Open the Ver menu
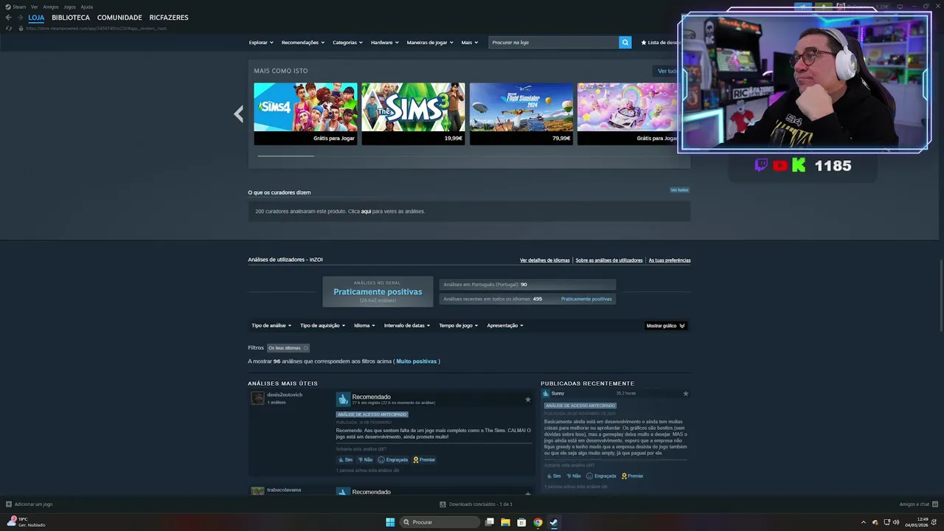This screenshot has height=531, width=944. 35,7
